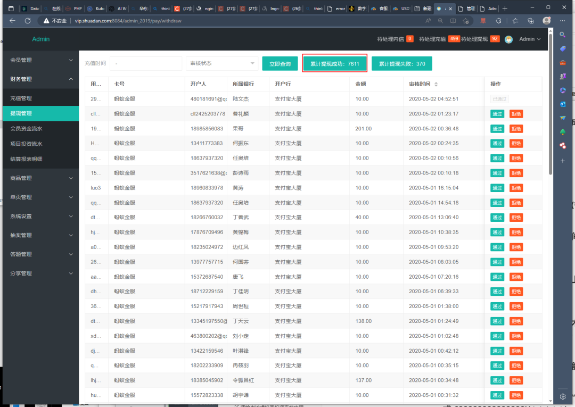Select 提现管理 menu item

[40, 113]
